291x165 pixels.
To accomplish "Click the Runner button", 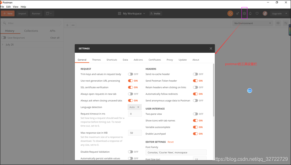I will point(36,14).
